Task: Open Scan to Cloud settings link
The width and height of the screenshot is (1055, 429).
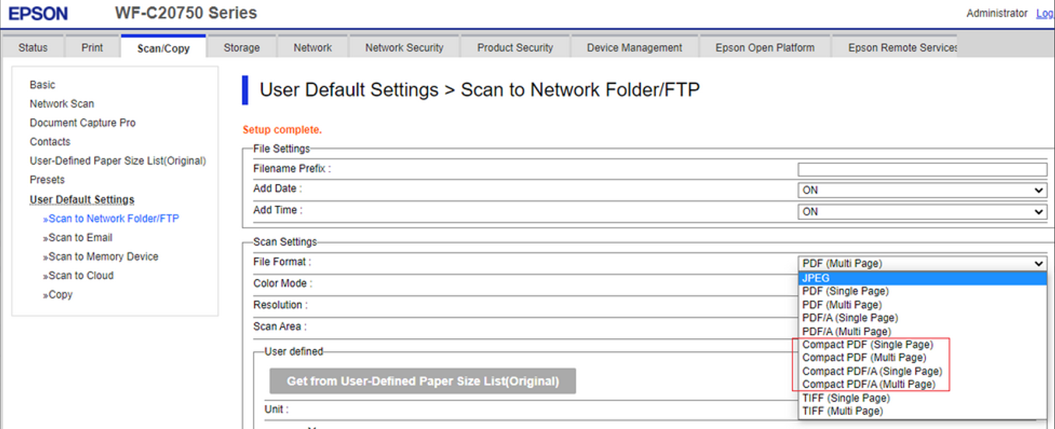Action: click(x=81, y=276)
